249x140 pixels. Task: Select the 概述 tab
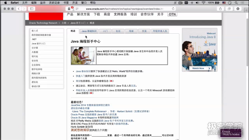(x=73, y=31)
